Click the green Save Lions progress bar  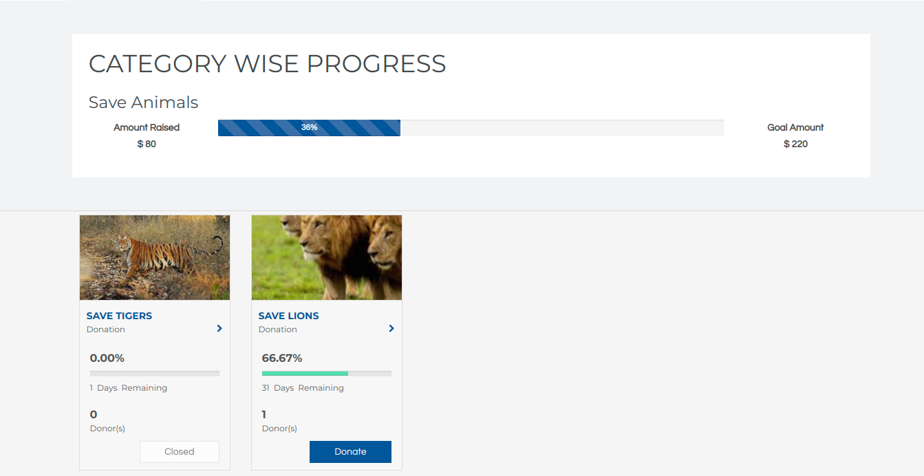click(305, 374)
